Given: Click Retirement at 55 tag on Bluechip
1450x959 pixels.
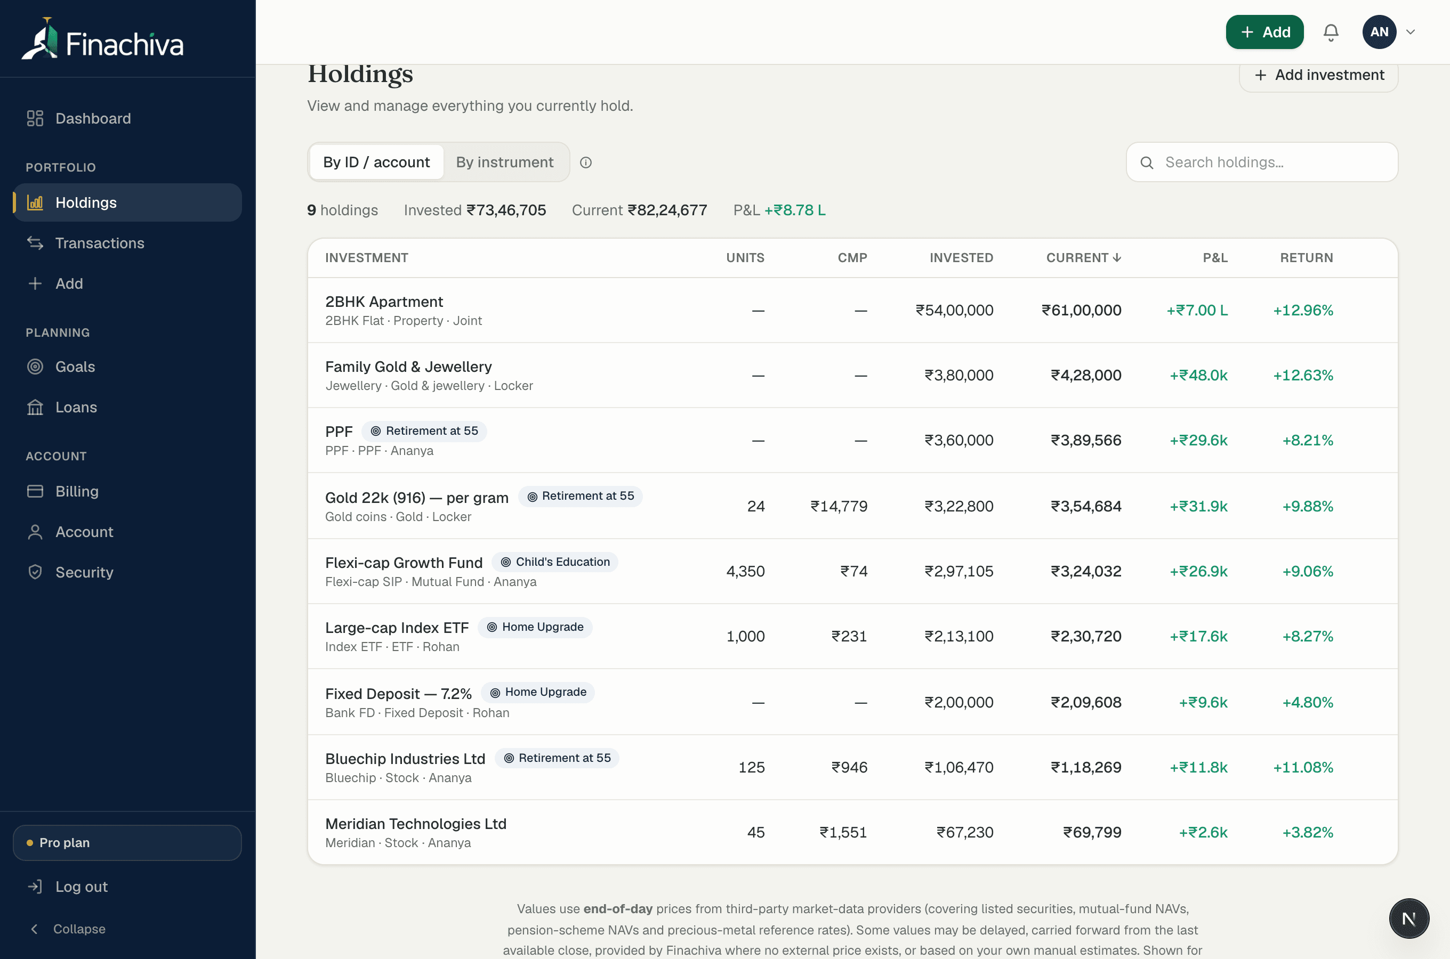Looking at the screenshot, I should pos(557,757).
